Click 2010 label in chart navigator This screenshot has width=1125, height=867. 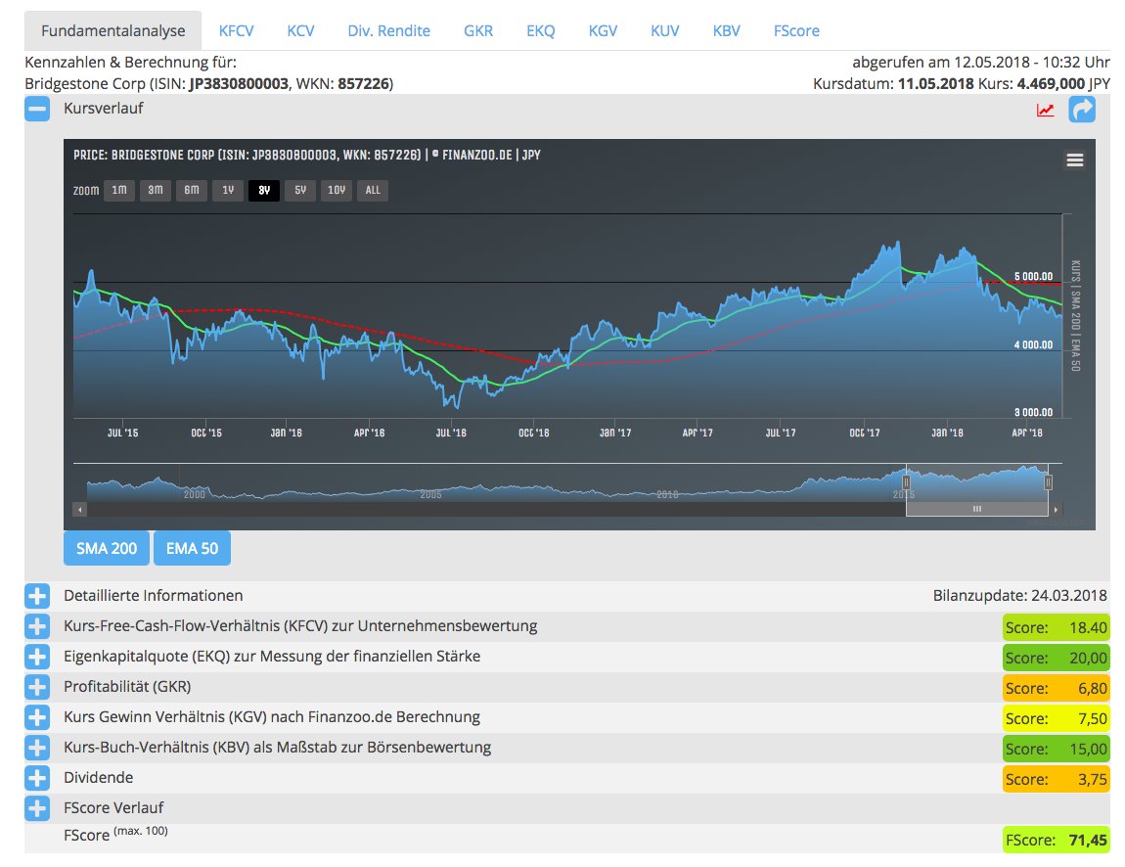(667, 494)
